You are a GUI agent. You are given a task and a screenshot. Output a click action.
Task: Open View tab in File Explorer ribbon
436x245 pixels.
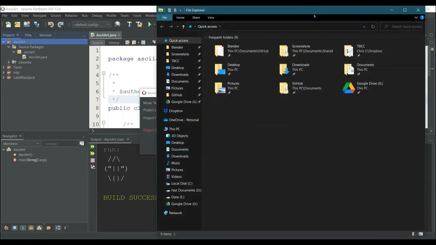click(211, 18)
